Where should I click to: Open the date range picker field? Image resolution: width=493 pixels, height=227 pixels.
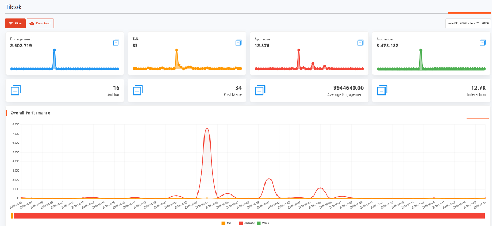tap(468, 23)
